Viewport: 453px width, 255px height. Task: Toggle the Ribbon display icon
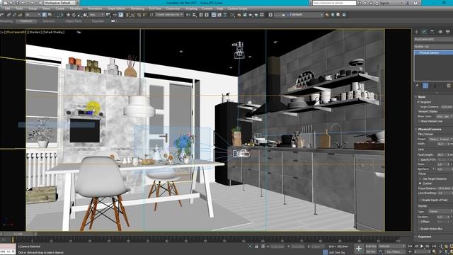click(214, 15)
